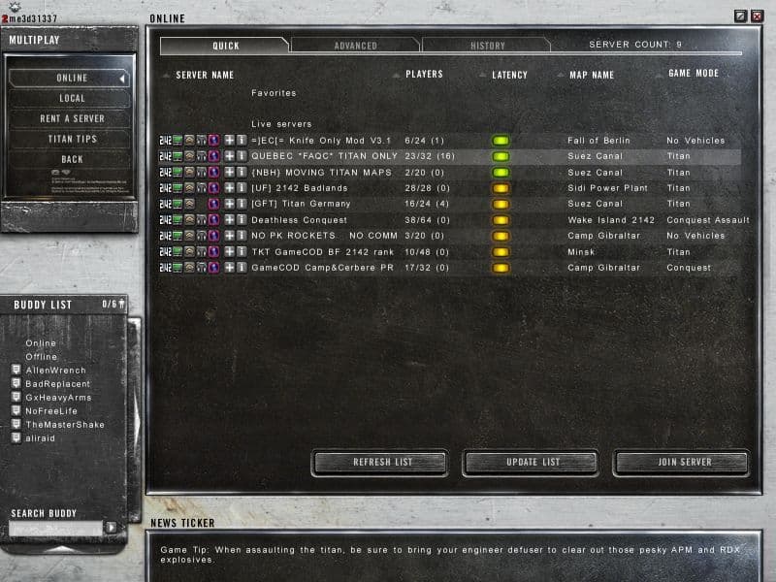Click yellow latency indicator for Deathless Conquest
This screenshot has height=582, width=776.
(x=501, y=220)
